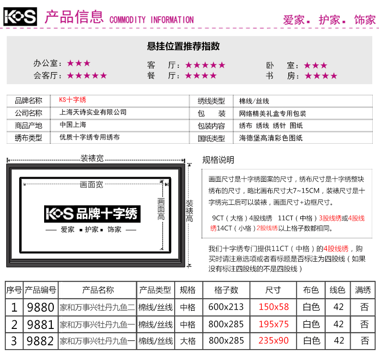The width and height of the screenshot is (379, 352).
Task: Click the 品牌名称 label cell
Action: pyautogui.click(x=28, y=101)
